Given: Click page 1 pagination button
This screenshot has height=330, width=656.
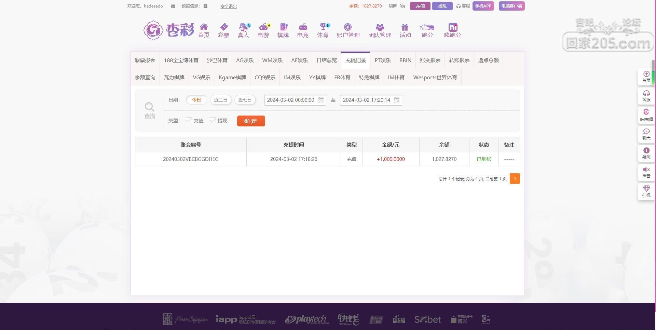Looking at the screenshot, I should (515, 179).
